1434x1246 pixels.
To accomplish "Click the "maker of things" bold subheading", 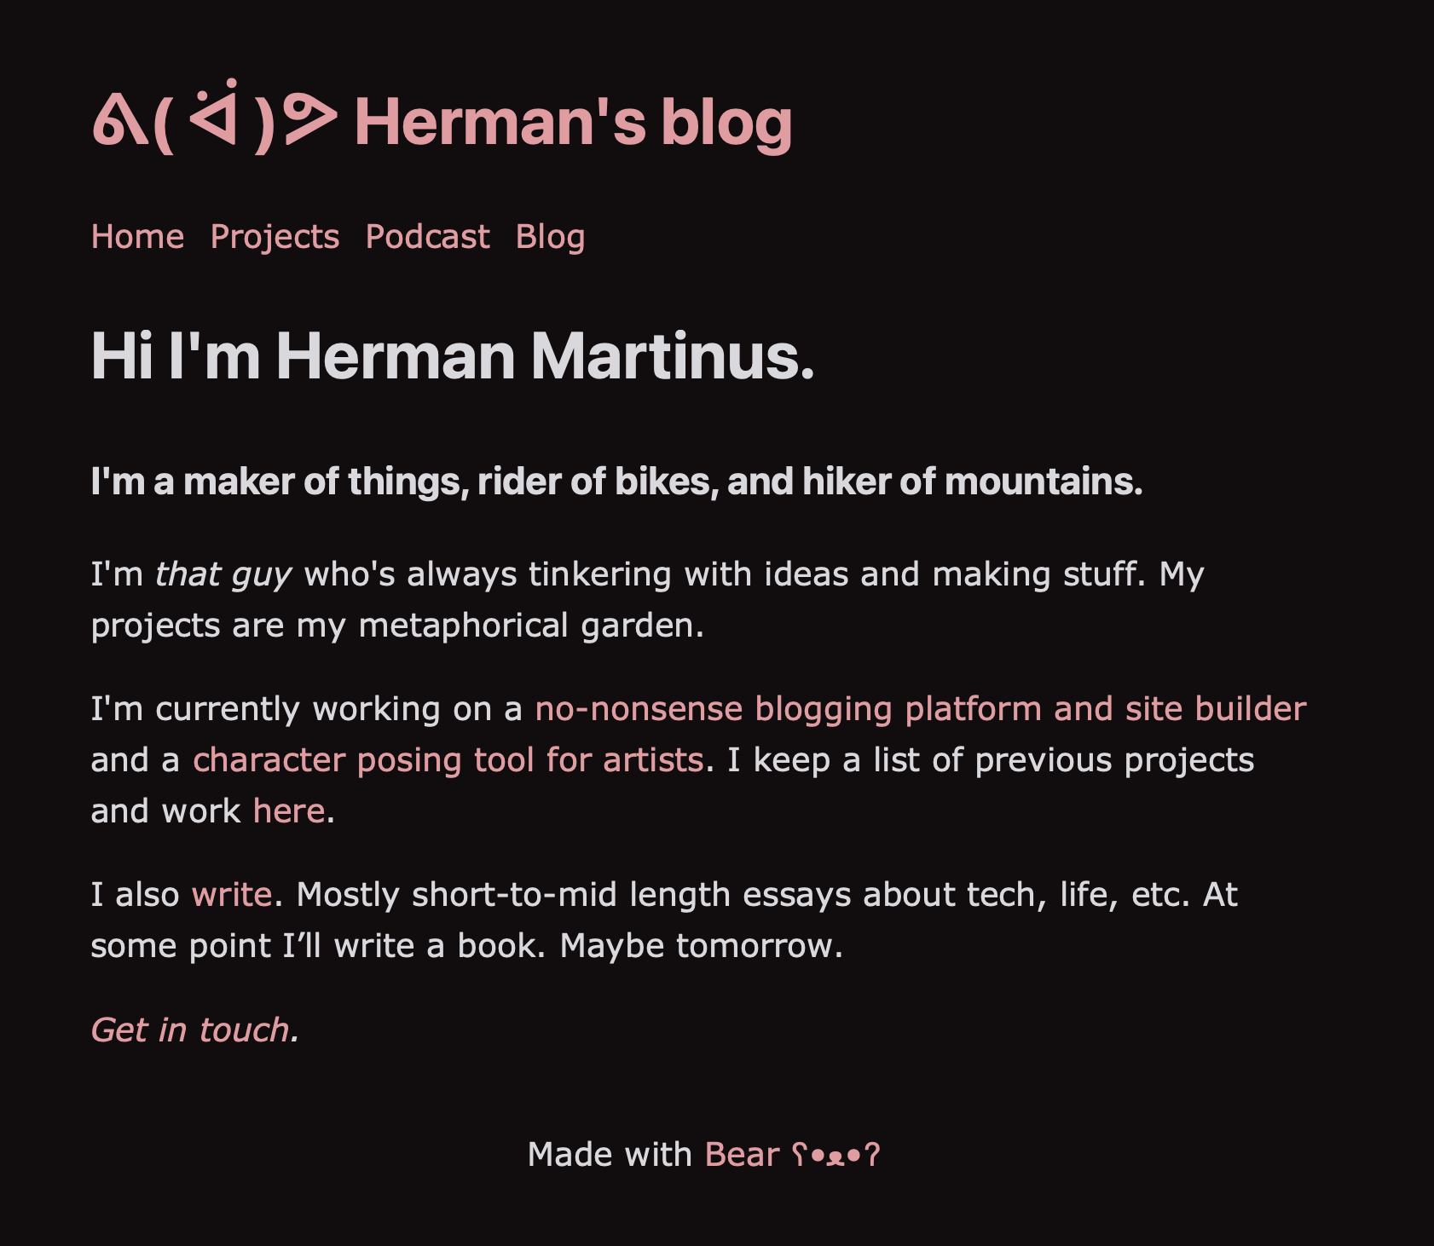I will (616, 482).
